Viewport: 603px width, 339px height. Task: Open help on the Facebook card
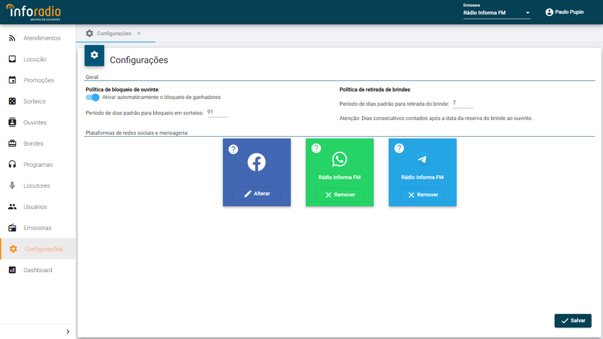pos(233,149)
